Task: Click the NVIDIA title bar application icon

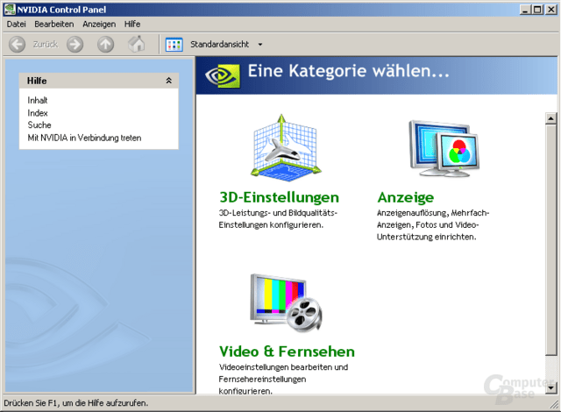Action: pyautogui.click(x=10, y=10)
